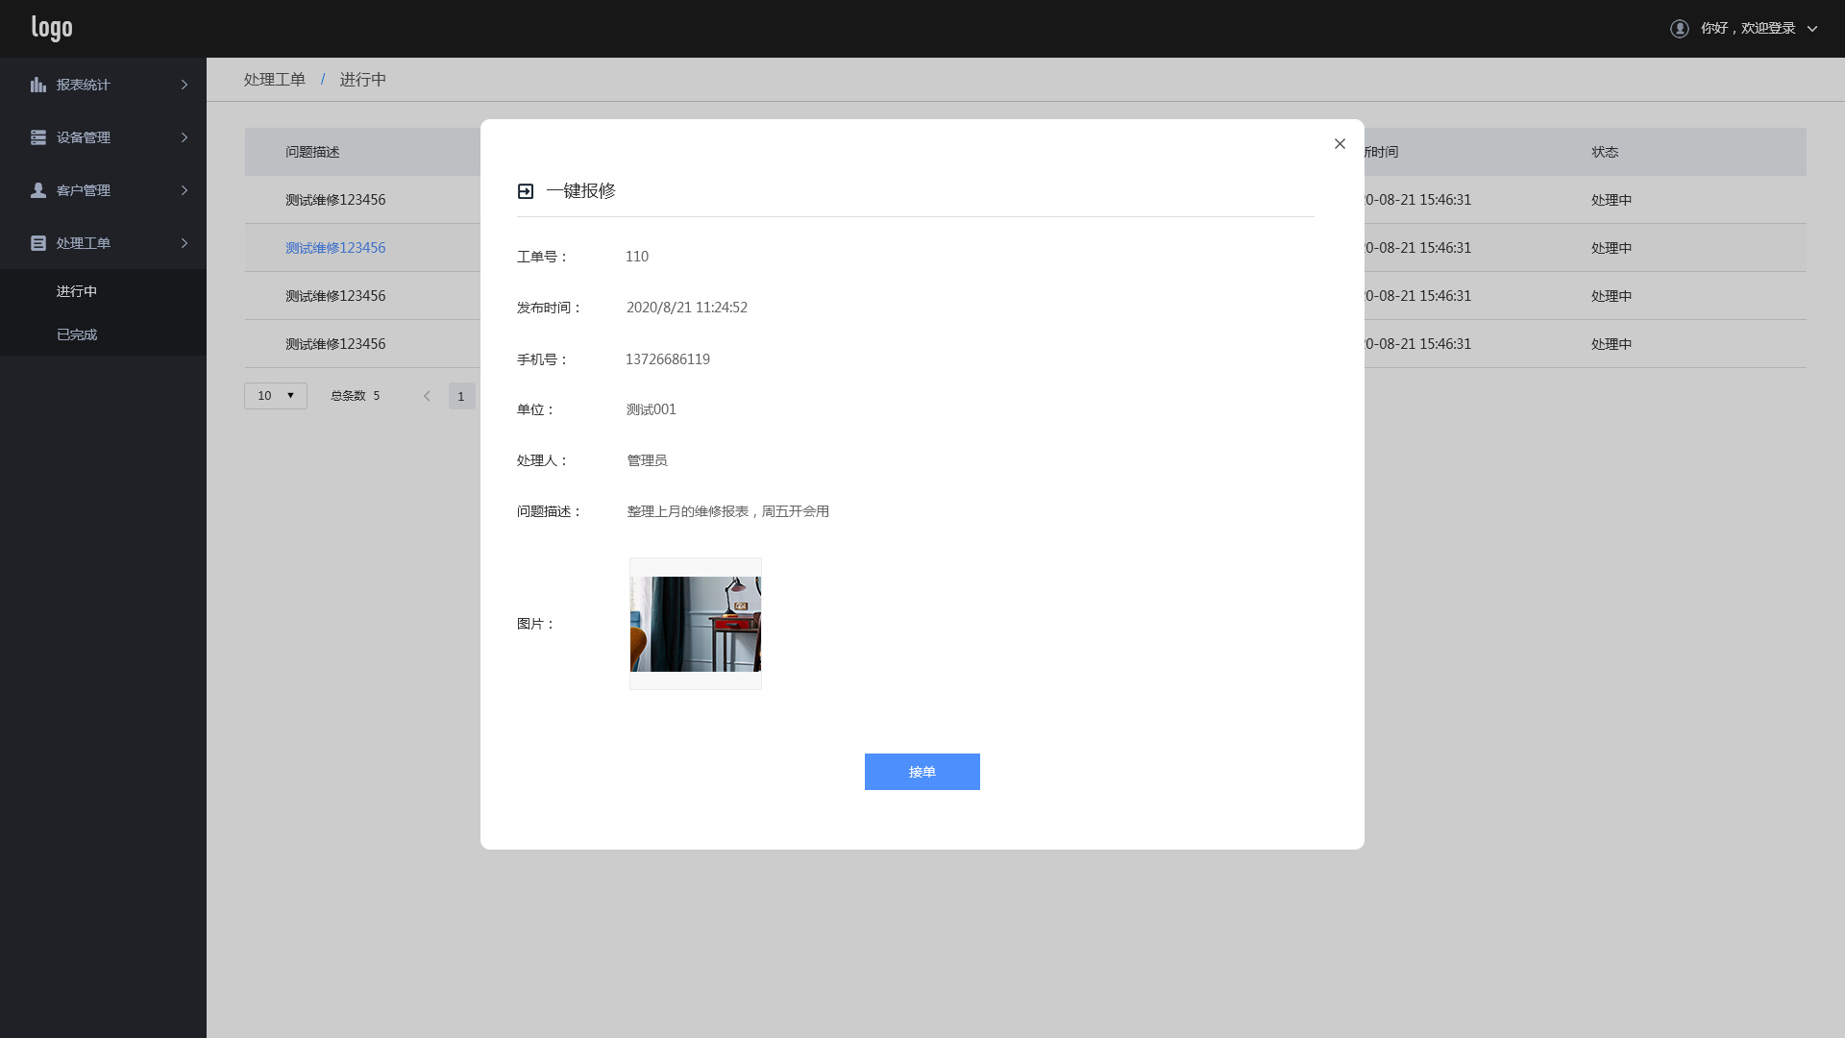1845x1038 pixels.
Task: Close the 一键报修 dialog with the X
Action: coord(1340,144)
